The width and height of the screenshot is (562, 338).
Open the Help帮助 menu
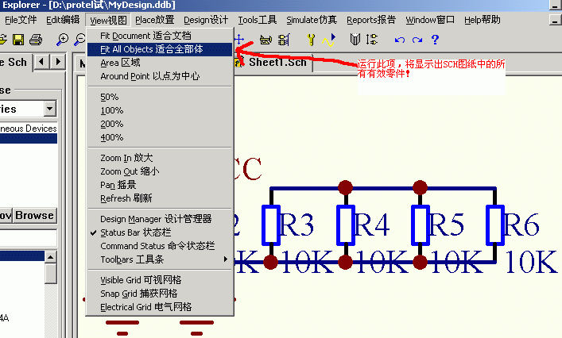click(x=482, y=20)
